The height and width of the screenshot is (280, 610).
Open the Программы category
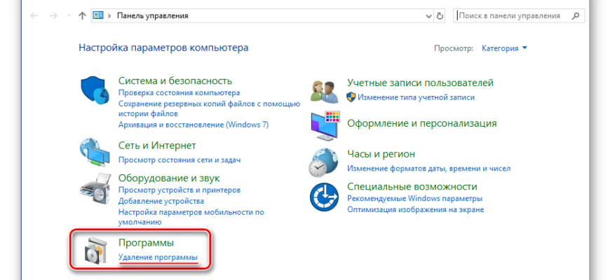pyautogui.click(x=146, y=243)
